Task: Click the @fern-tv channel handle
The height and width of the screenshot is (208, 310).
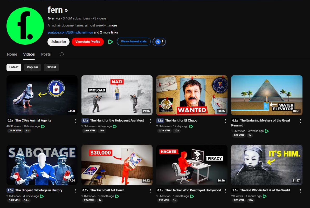Action: coord(54,18)
